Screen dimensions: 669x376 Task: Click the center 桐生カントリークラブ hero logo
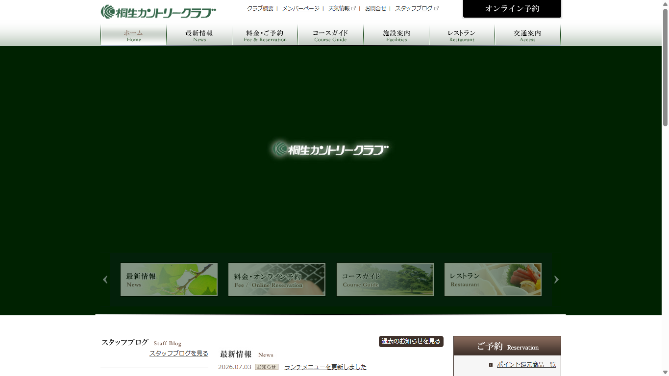[330, 149]
